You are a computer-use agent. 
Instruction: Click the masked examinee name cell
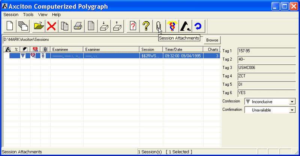click(x=67, y=56)
